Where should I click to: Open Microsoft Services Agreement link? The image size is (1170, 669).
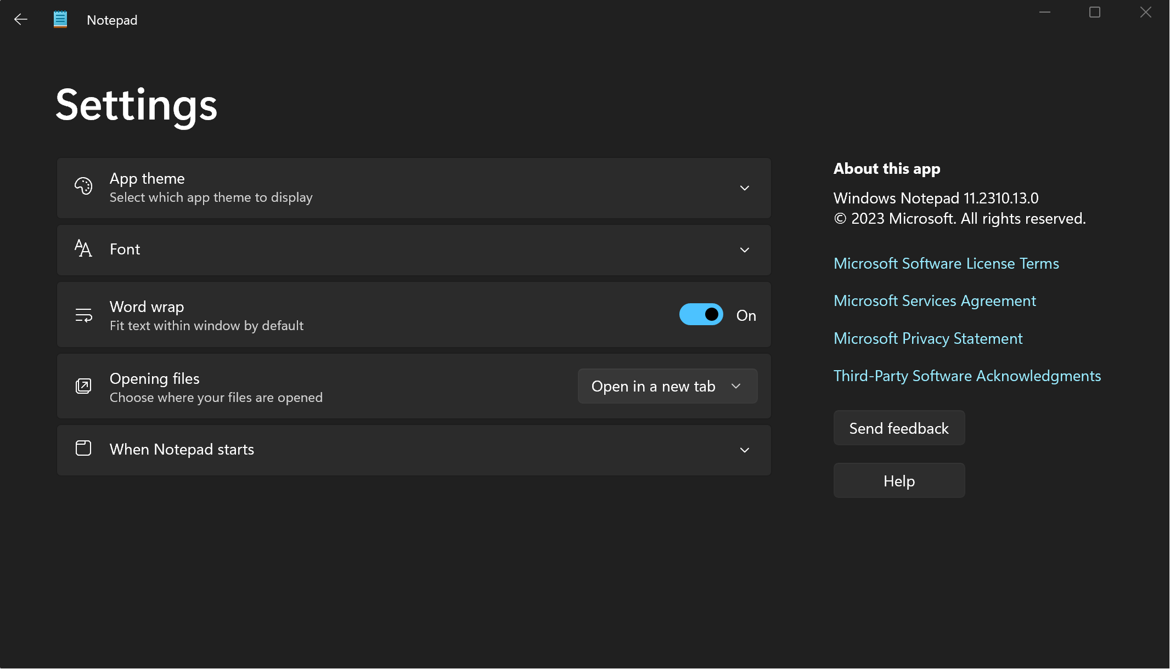[935, 301]
